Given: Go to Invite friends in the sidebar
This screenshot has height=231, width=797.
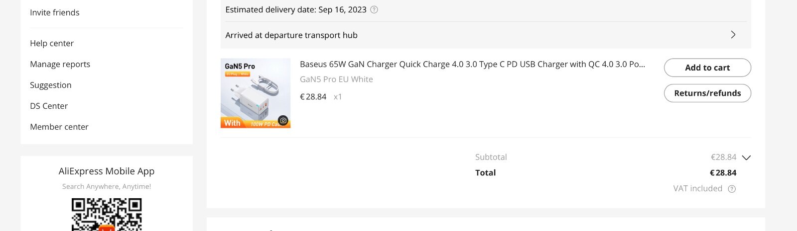Looking at the screenshot, I should pyautogui.click(x=55, y=12).
